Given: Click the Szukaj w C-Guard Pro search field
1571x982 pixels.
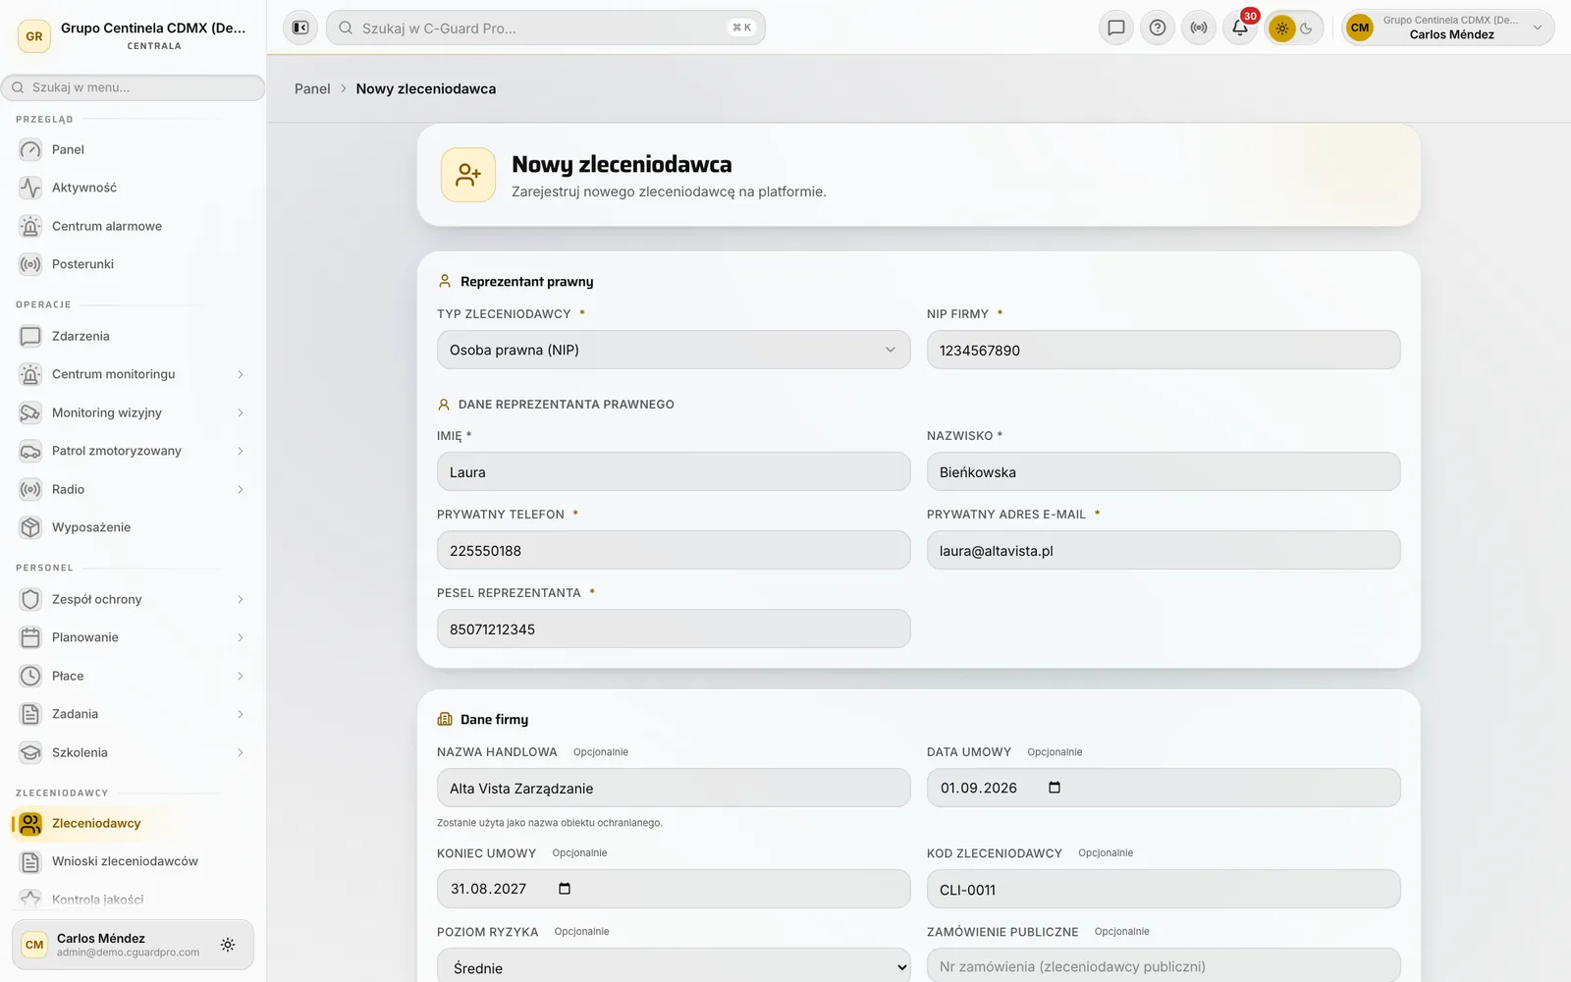Looking at the screenshot, I should point(546,27).
